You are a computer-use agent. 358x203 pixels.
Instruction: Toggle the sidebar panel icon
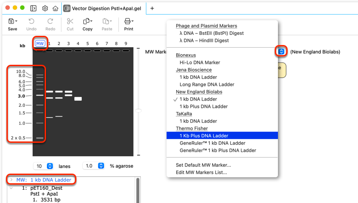[x=33, y=8]
